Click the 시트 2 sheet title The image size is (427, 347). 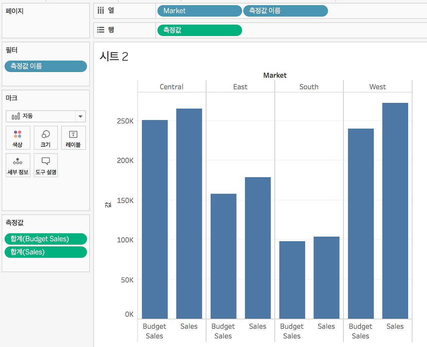tap(114, 56)
